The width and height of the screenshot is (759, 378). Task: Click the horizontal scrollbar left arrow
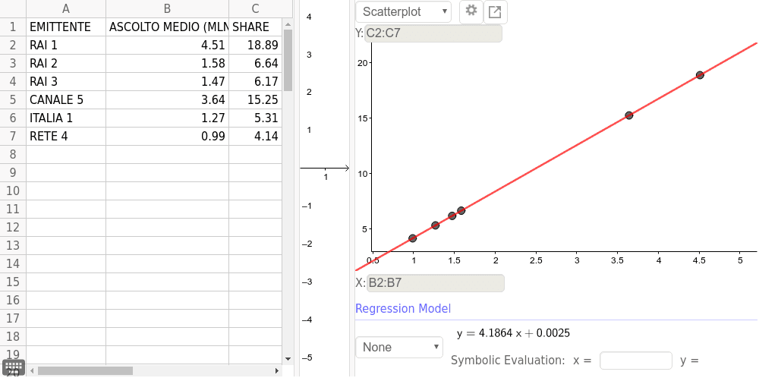[x=32, y=370]
